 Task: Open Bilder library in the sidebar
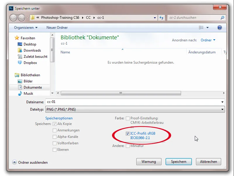click(25, 81)
